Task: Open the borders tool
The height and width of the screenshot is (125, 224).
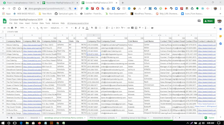Action: tap(96, 28)
